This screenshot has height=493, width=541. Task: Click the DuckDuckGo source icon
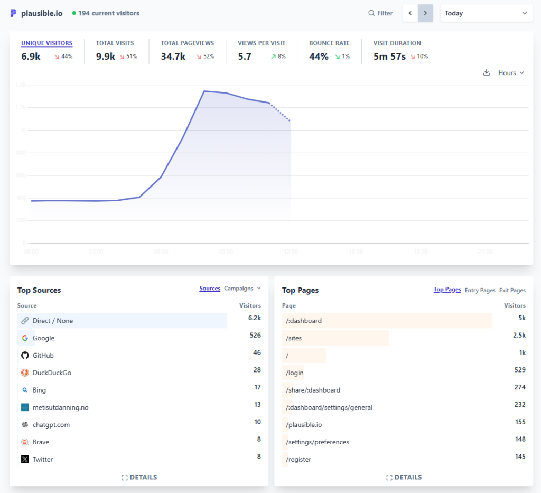pyautogui.click(x=25, y=373)
